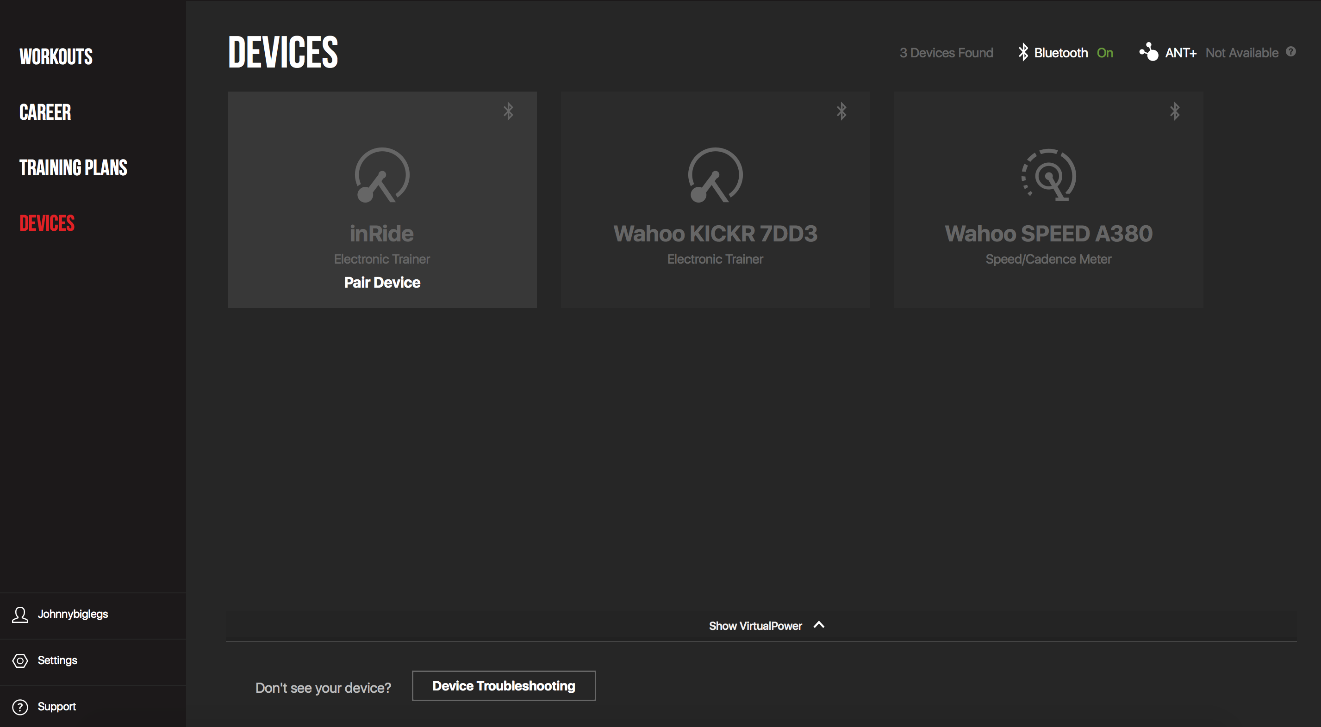Click the Wahoo KICKR 7DD3 trainer icon
Image resolution: width=1321 pixels, height=727 pixels.
pyautogui.click(x=716, y=175)
